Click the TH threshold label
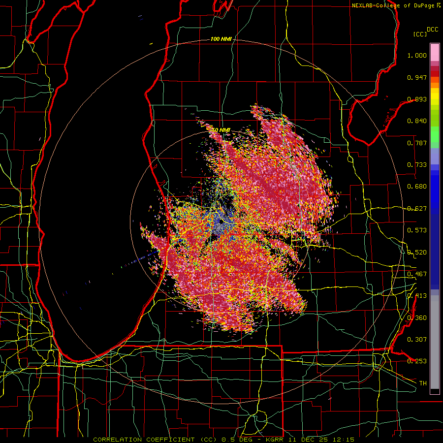This screenshot has width=443, height=443. point(423,383)
